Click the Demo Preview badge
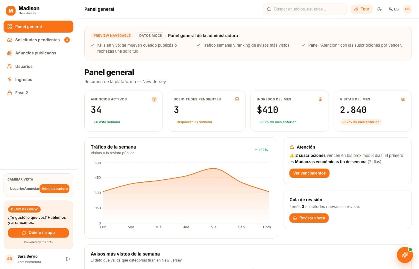 [x=24, y=209]
